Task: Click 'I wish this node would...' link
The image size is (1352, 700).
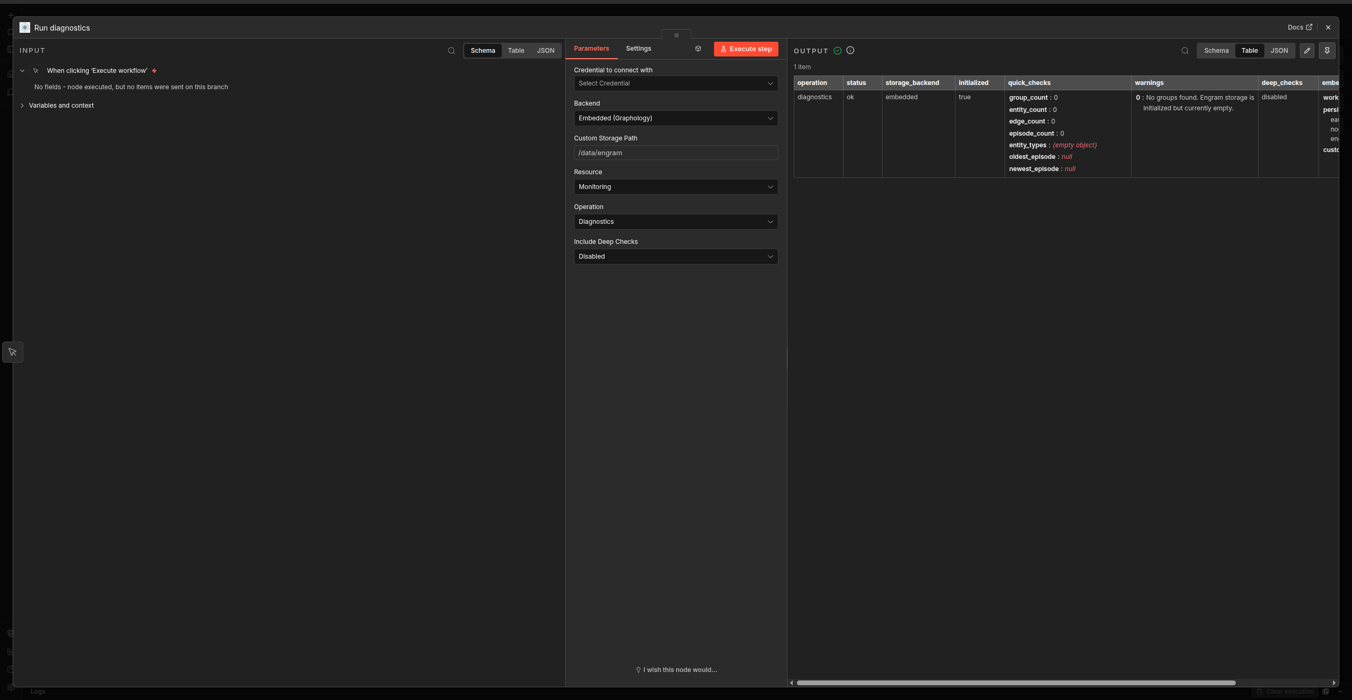Action: pyautogui.click(x=676, y=670)
